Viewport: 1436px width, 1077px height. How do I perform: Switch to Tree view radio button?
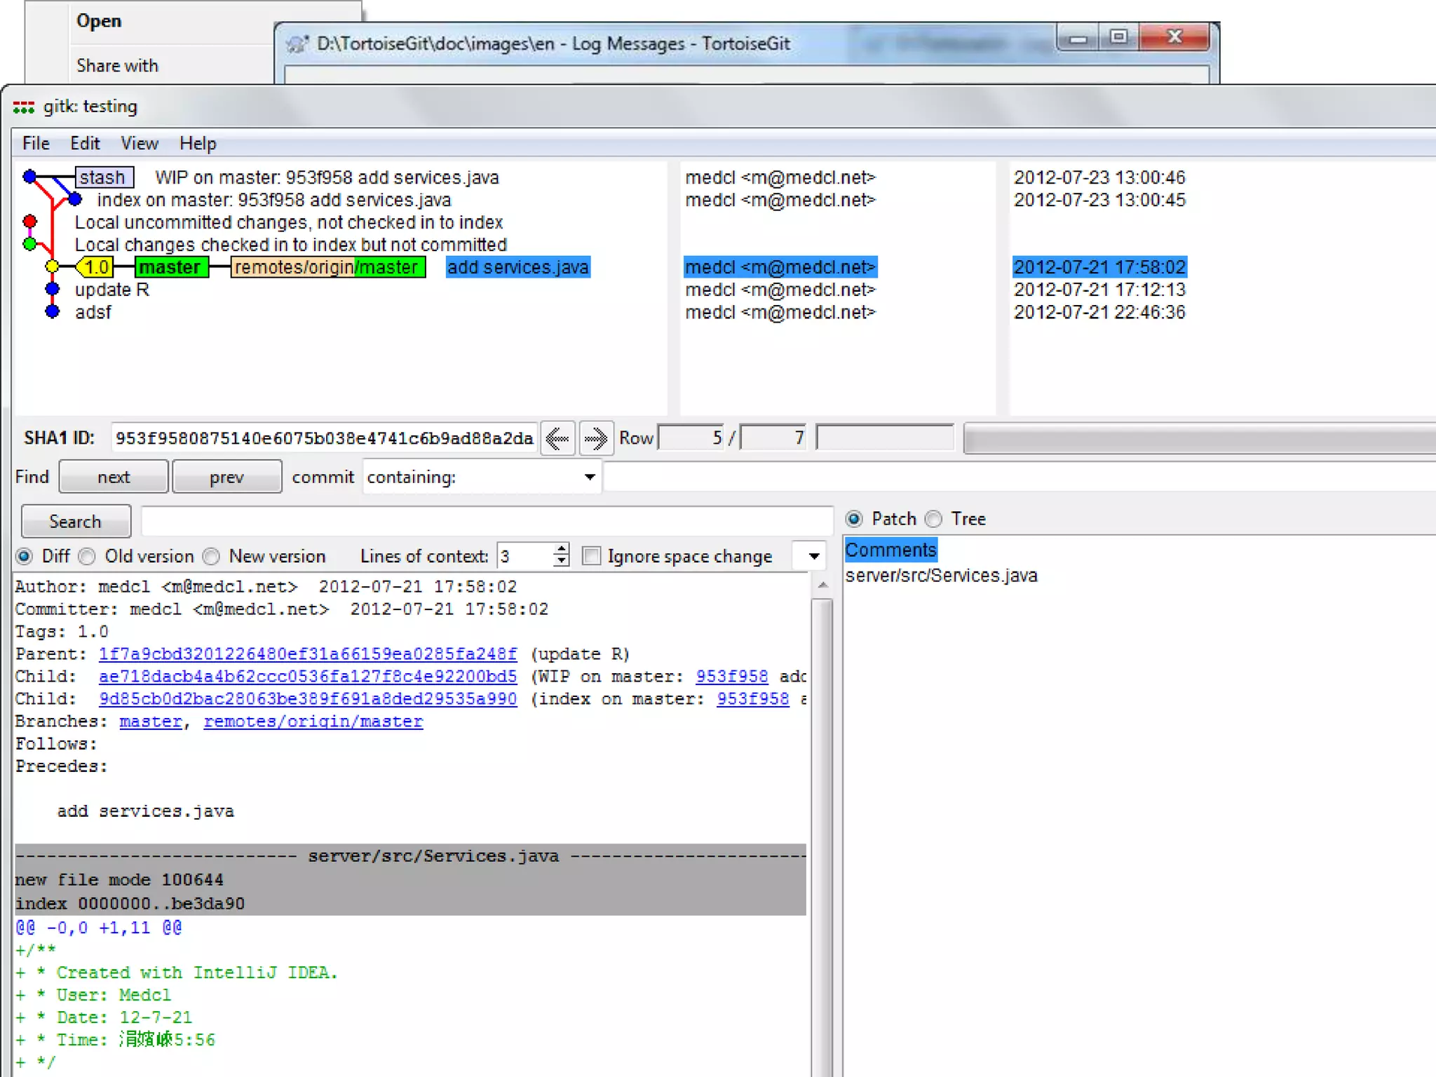(933, 520)
